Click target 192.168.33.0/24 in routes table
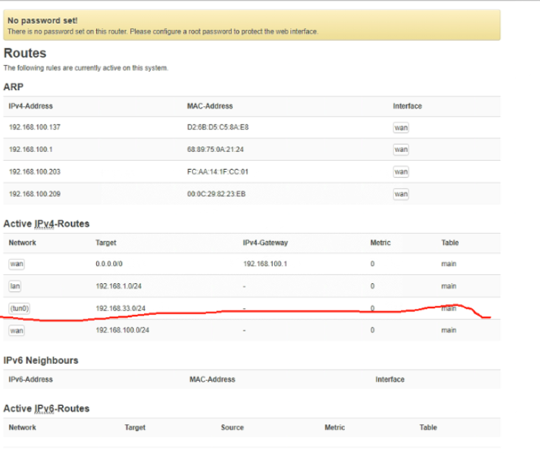The height and width of the screenshot is (453, 540). point(122,308)
